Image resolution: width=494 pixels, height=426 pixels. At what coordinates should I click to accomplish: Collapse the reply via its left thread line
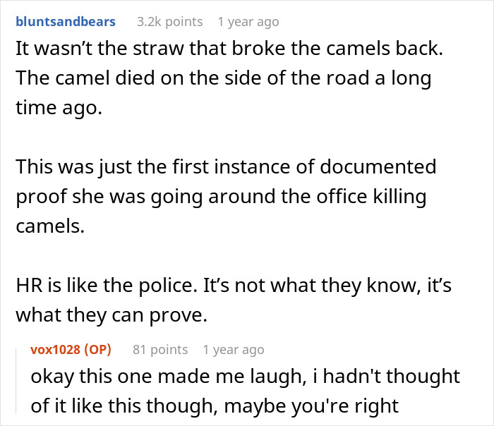(x=17, y=381)
